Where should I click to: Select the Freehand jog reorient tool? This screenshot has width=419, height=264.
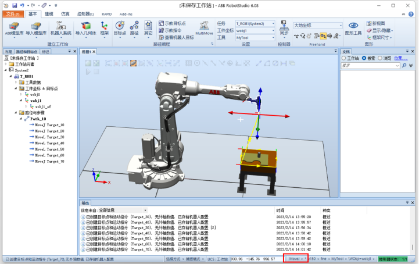(x=330, y=36)
